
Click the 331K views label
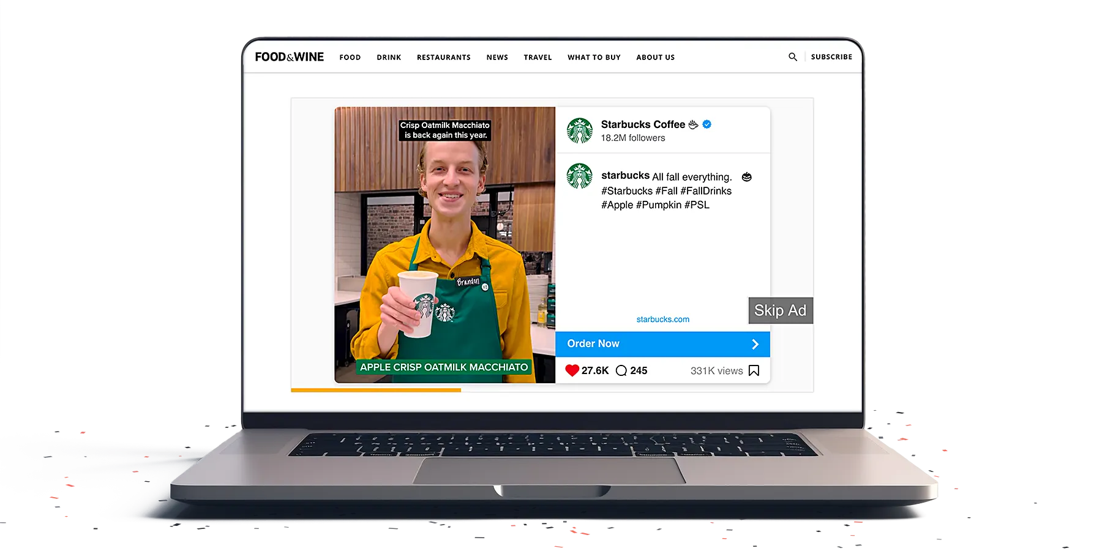[x=716, y=370]
